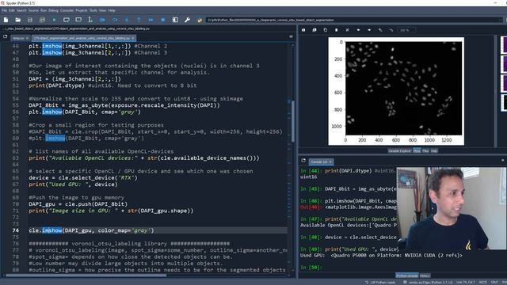
Task: Click the Open file folder icon
Action: coord(17,20)
